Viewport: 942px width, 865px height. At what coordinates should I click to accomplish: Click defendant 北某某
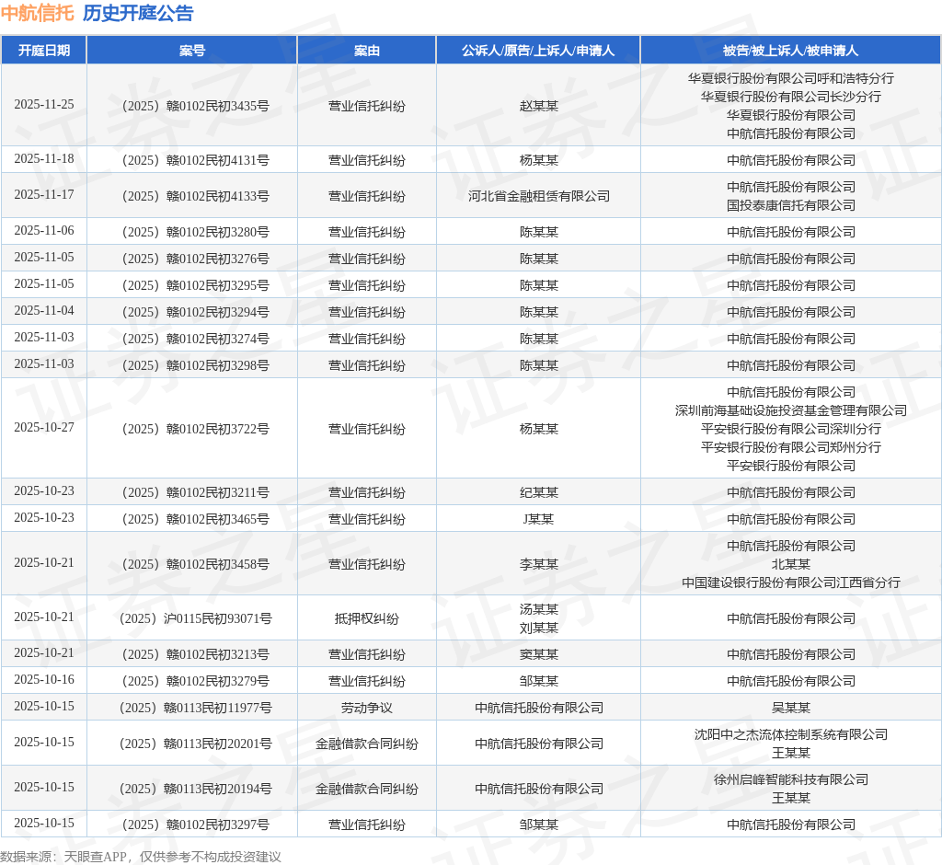(790, 564)
